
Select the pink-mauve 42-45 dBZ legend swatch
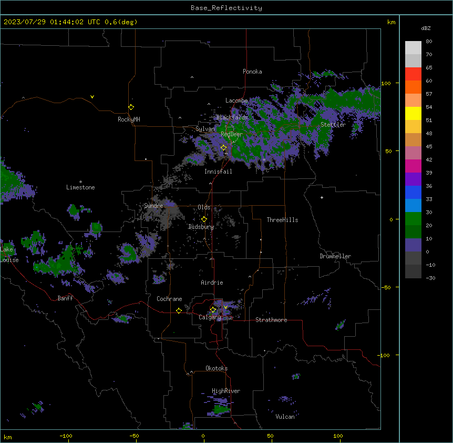[413, 153]
